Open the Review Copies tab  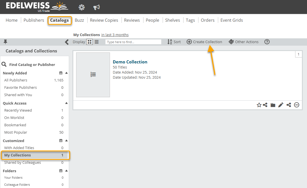coord(104,20)
